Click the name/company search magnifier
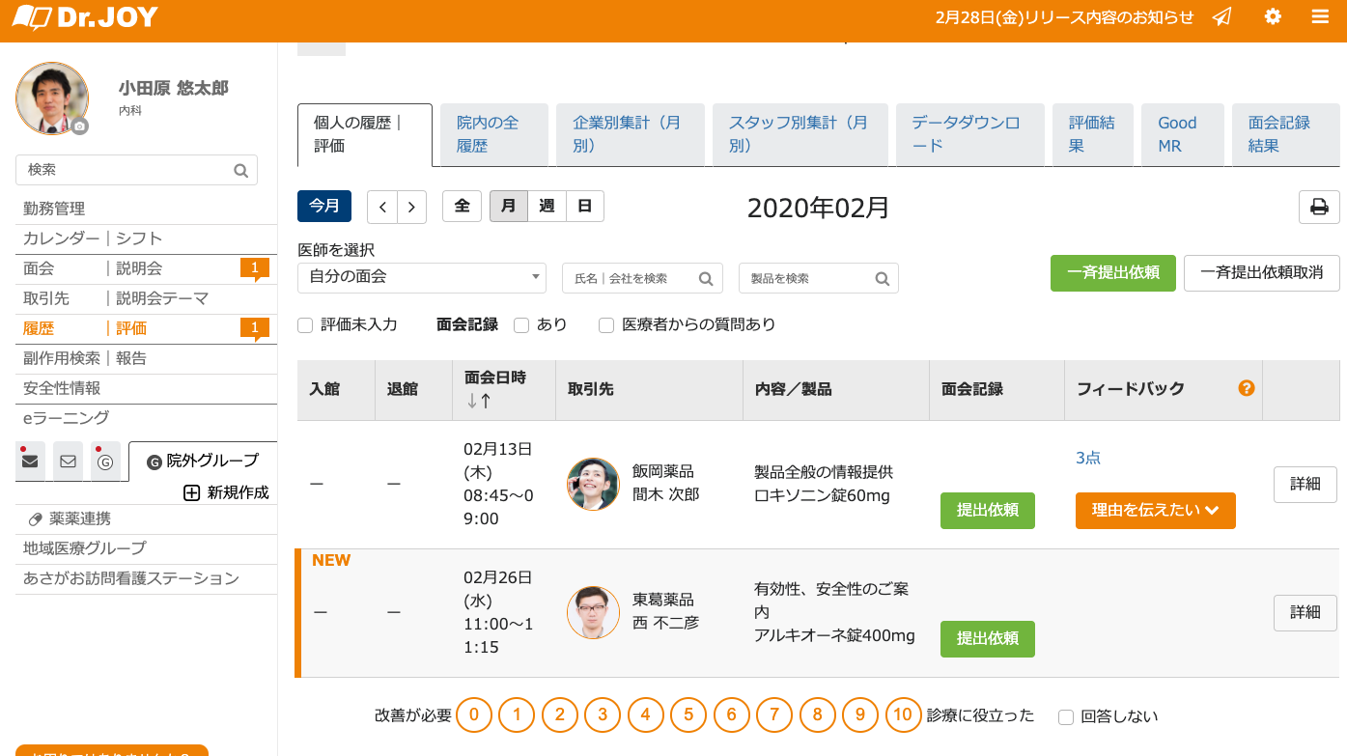 (706, 278)
